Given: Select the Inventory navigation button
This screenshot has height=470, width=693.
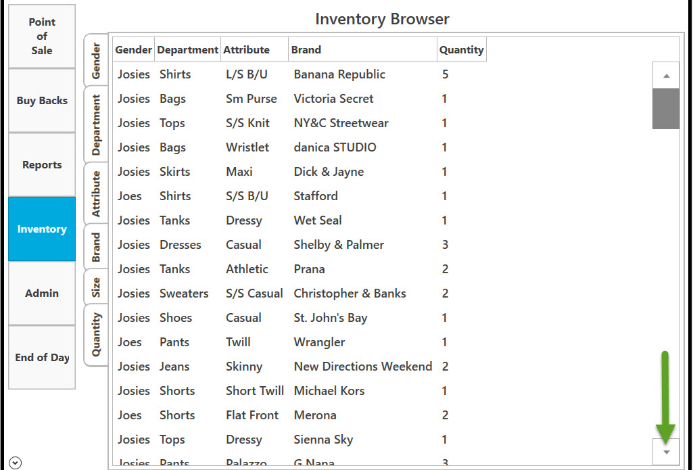Looking at the screenshot, I should (42, 229).
